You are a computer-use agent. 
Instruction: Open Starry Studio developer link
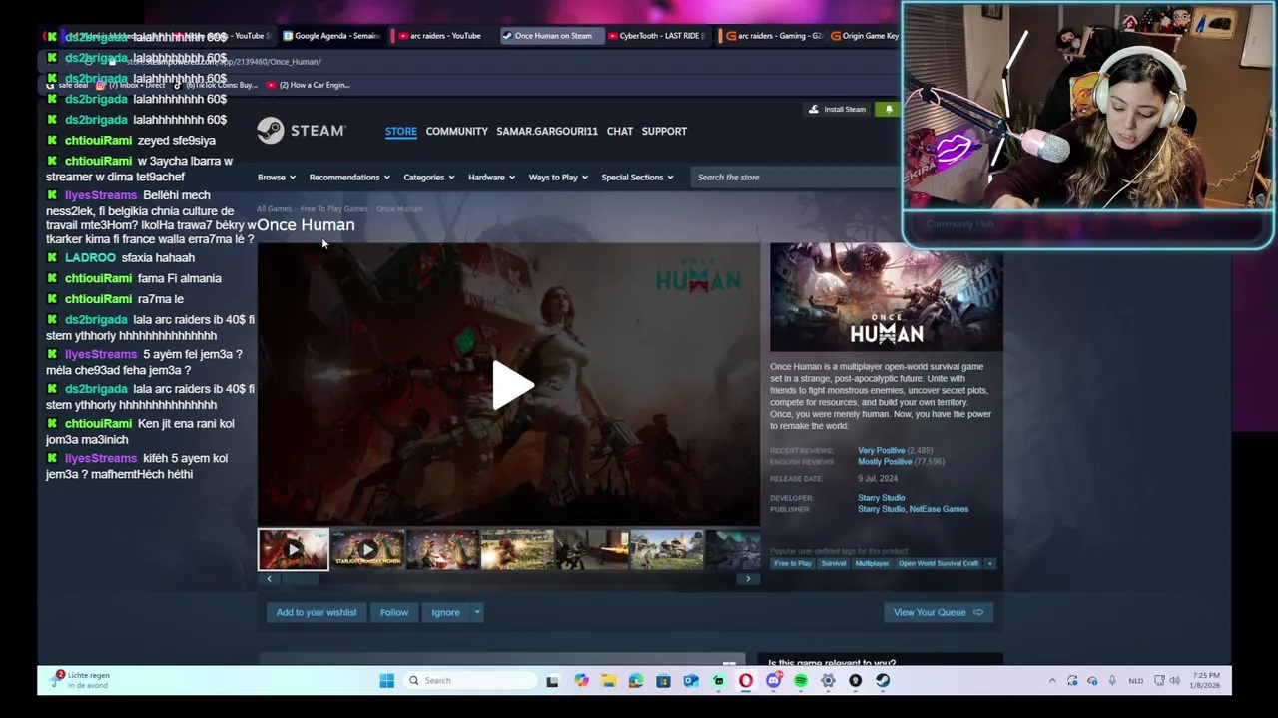[881, 498]
